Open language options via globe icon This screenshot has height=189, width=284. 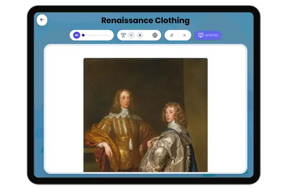point(155,35)
